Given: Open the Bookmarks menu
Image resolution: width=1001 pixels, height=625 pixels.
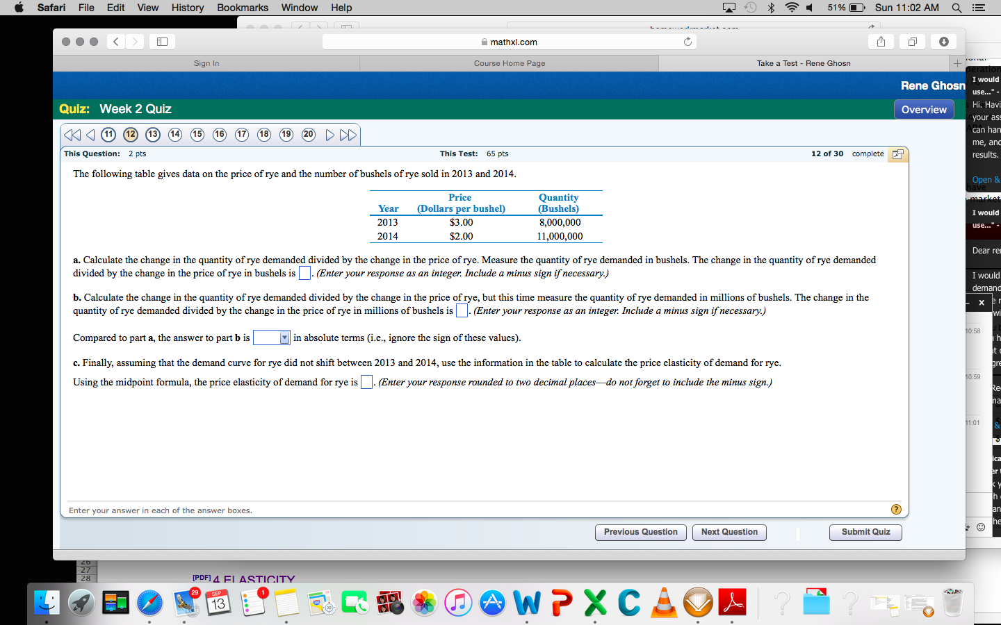Looking at the screenshot, I should (243, 8).
